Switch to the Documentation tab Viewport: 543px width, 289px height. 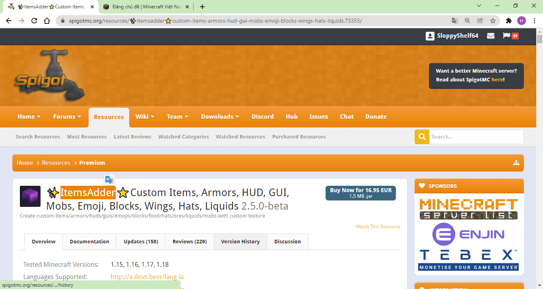(89, 242)
